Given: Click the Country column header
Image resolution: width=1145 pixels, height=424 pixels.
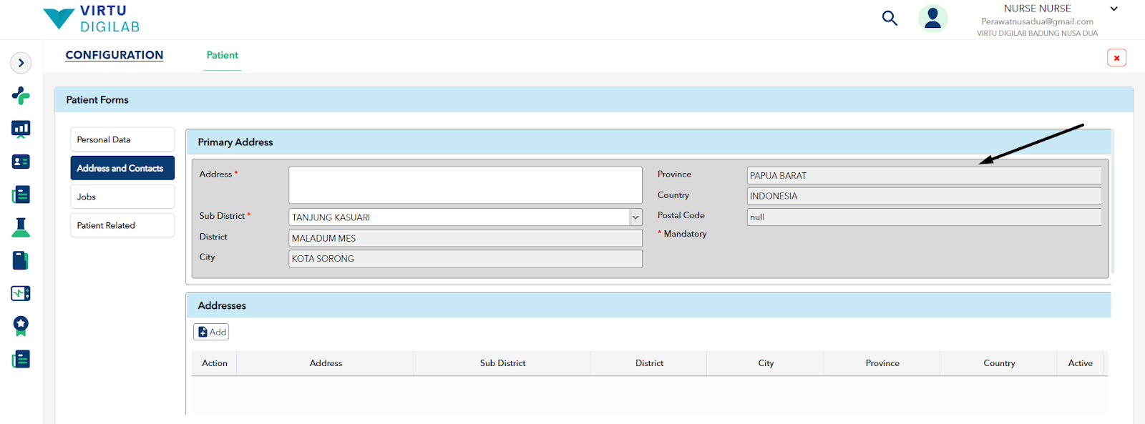Looking at the screenshot, I should coord(999,363).
